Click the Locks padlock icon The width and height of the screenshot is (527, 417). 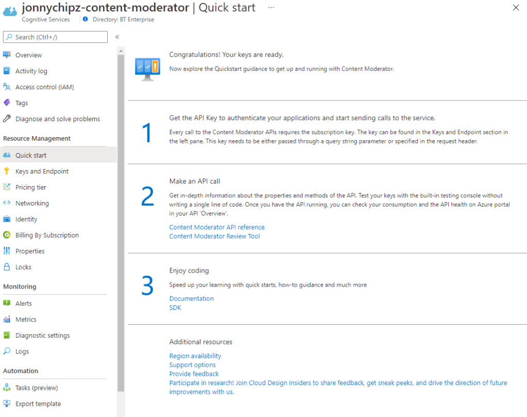click(x=7, y=267)
